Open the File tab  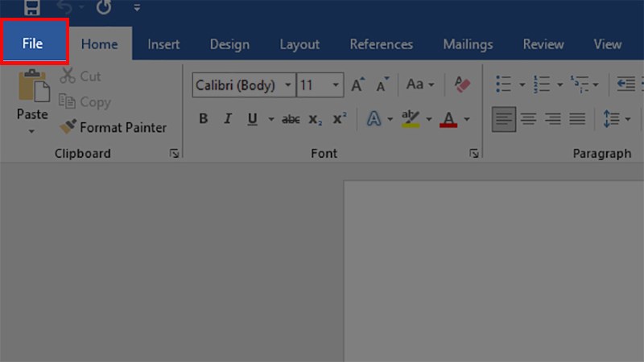tap(33, 44)
